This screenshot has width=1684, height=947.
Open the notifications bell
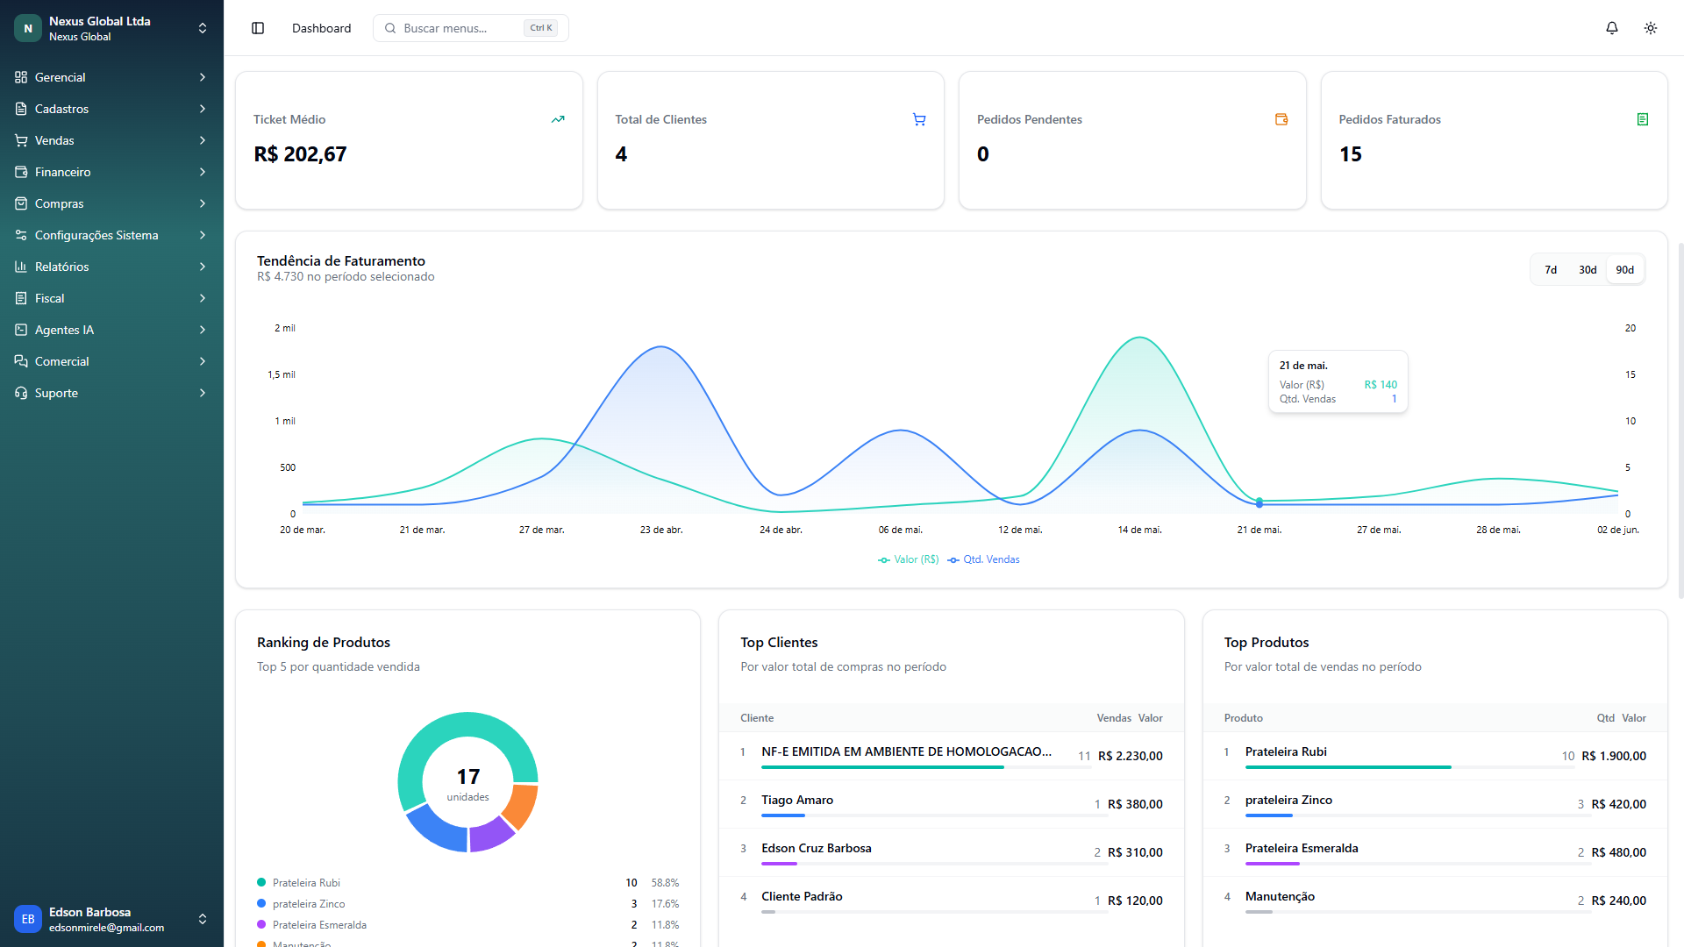(x=1612, y=28)
